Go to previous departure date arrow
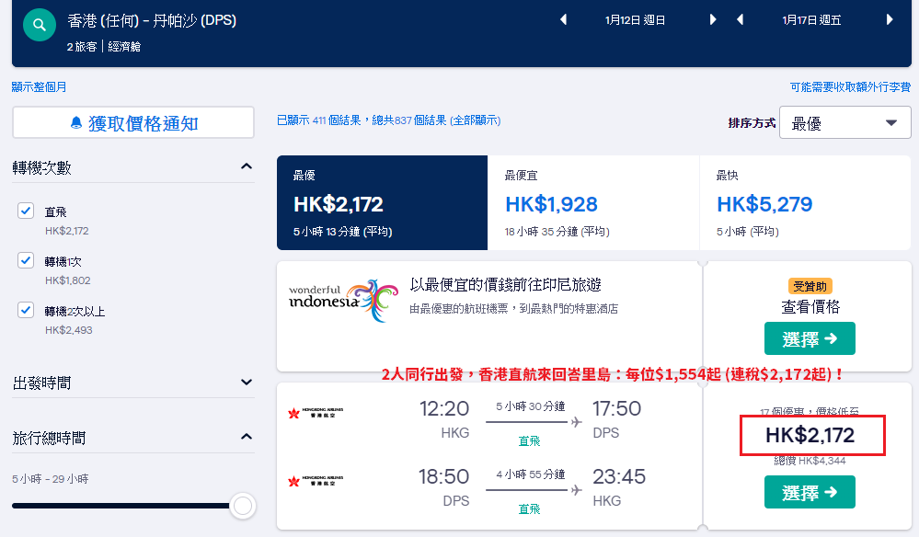Viewport: 919px width, 537px height. click(563, 20)
